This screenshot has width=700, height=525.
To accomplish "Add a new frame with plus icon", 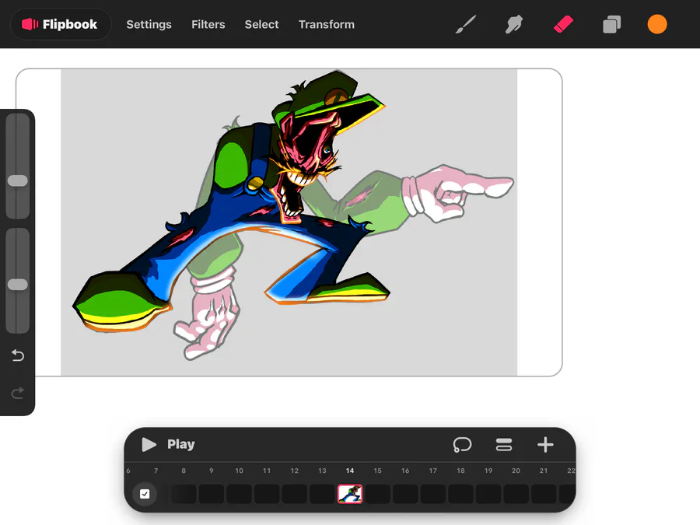I will (x=545, y=445).
